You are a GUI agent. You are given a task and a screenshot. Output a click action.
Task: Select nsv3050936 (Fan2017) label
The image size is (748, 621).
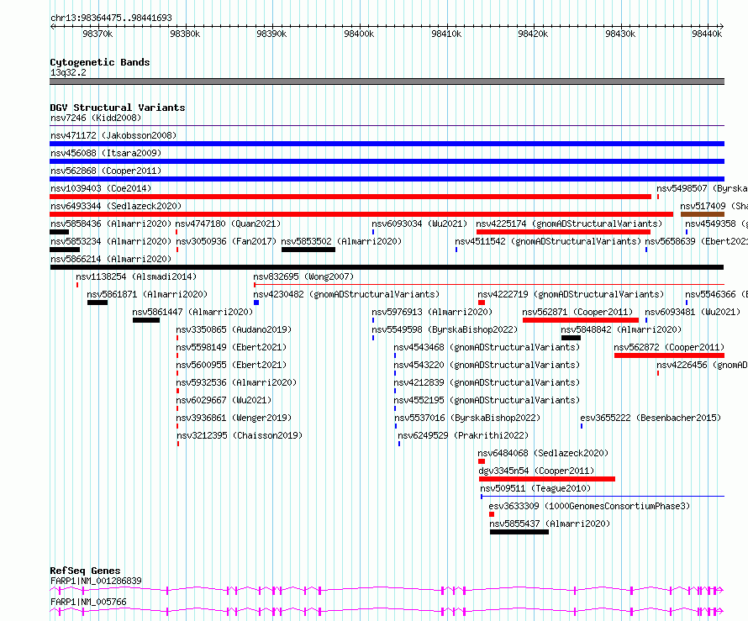click(226, 241)
